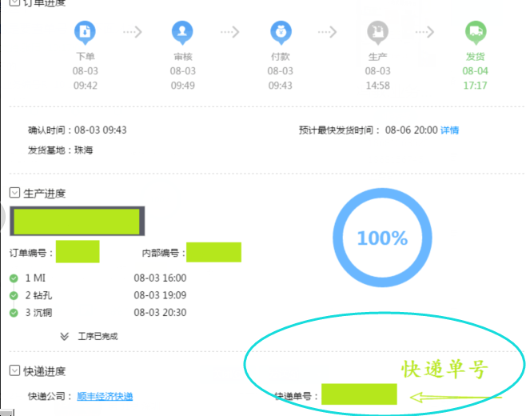This screenshot has height=416, width=526.
Task: Click the 快递单号 tracking number field
Action: point(359,394)
